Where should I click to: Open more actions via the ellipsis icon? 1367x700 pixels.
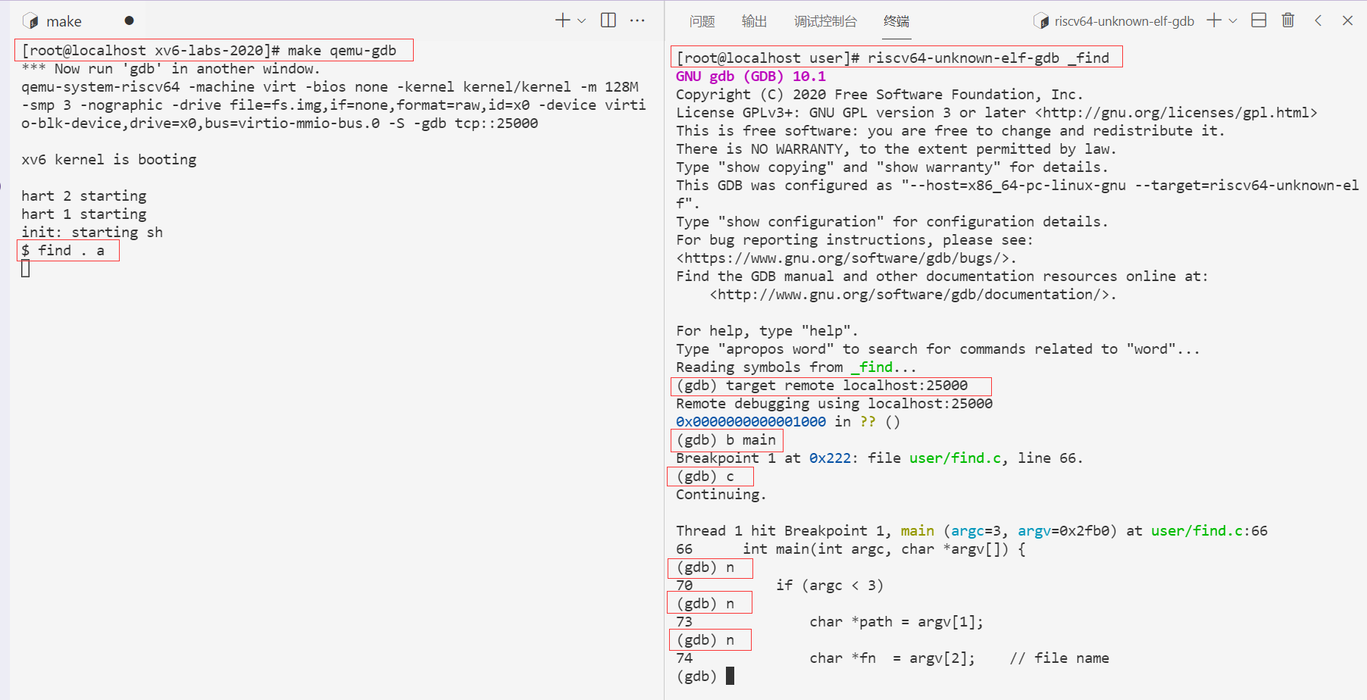[x=637, y=20]
